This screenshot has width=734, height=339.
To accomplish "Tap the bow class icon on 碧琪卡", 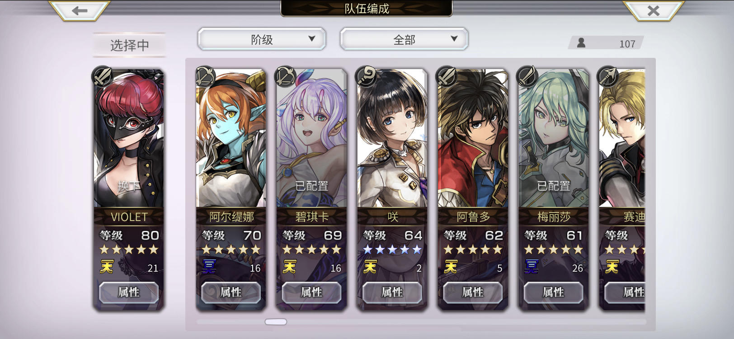I will click(286, 76).
